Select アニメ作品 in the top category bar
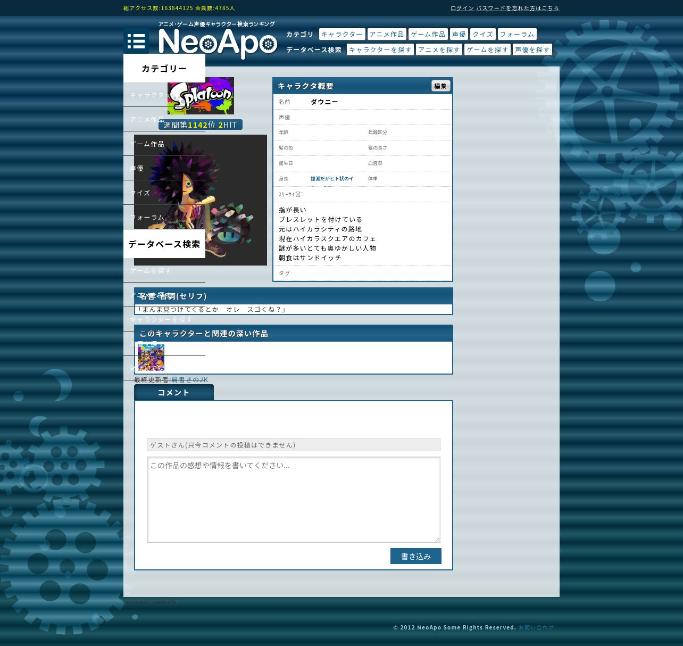Screen dimensions: 683x646 [x=387, y=34]
